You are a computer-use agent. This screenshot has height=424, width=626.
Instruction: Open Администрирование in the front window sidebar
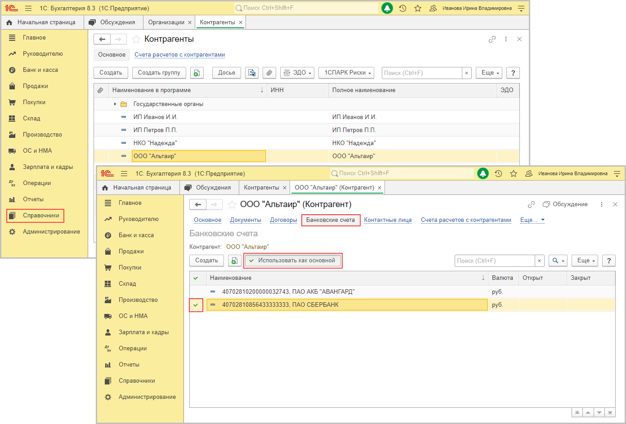147,397
